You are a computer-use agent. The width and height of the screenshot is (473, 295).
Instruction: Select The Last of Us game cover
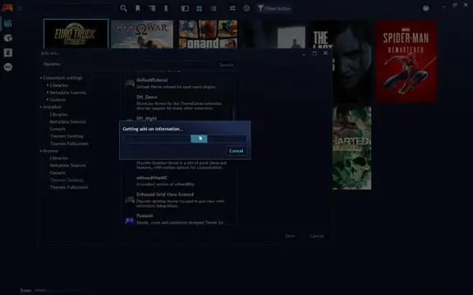[x=342, y=62]
